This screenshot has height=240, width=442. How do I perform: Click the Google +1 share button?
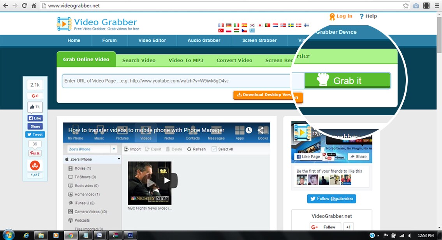(x=35, y=96)
